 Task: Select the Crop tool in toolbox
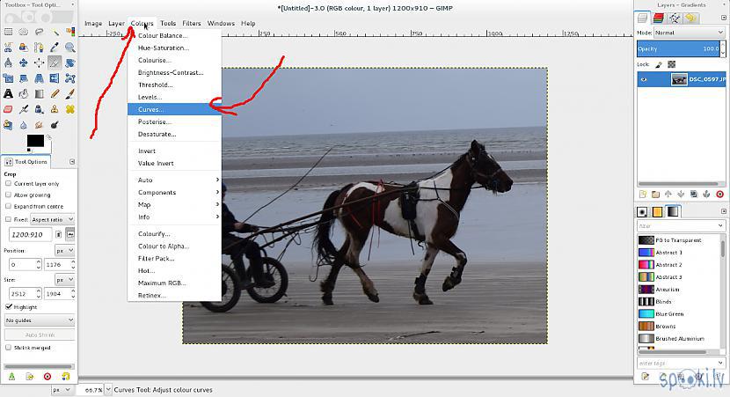(55, 62)
